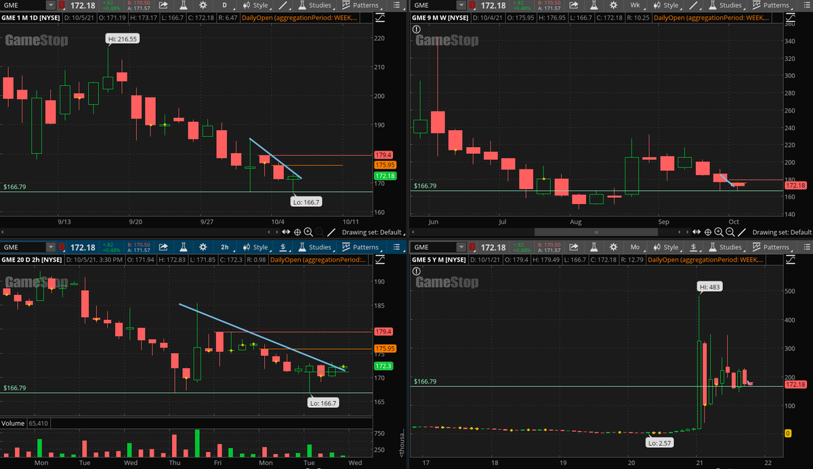The image size is (813, 469).
Task: Click the drawing pencil icon below daily chart
Action: click(x=331, y=232)
